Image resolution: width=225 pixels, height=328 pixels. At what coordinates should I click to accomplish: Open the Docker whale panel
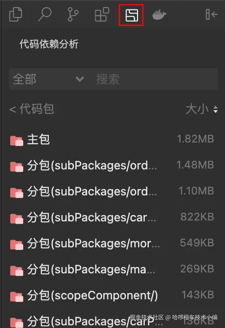point(159,14)
